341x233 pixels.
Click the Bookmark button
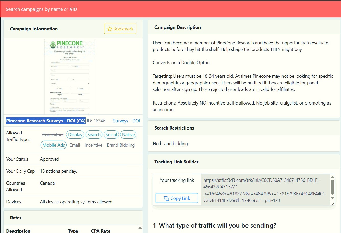[120, 29]
